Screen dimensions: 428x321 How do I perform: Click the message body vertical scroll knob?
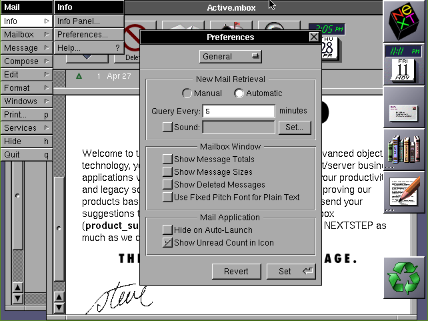(59, 229)
